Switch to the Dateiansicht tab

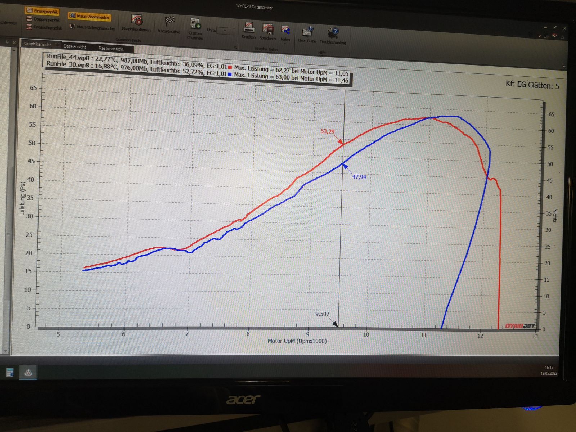75,46
